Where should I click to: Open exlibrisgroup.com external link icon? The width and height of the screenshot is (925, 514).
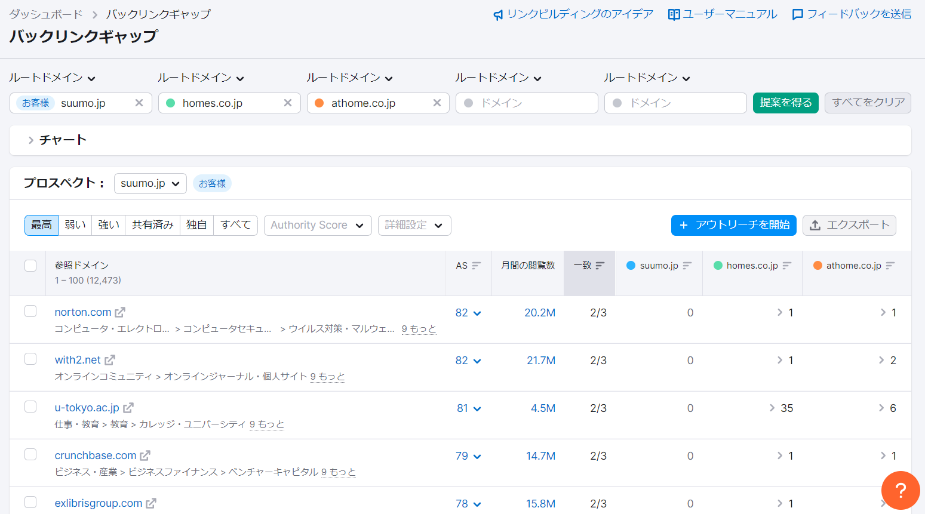151,503
